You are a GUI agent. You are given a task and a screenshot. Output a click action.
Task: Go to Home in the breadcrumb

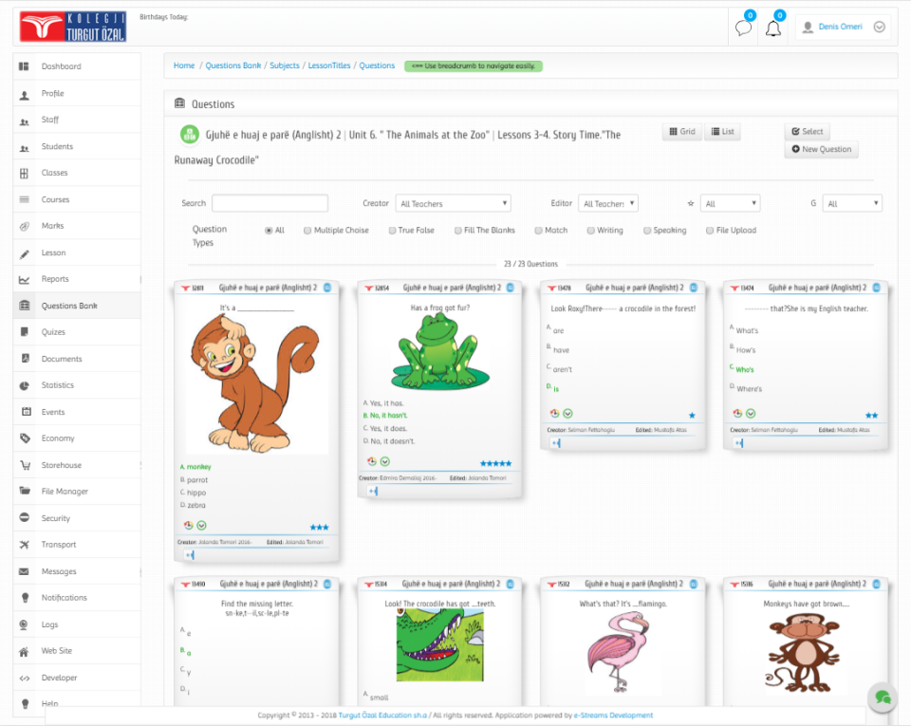[x=184, y=65]
